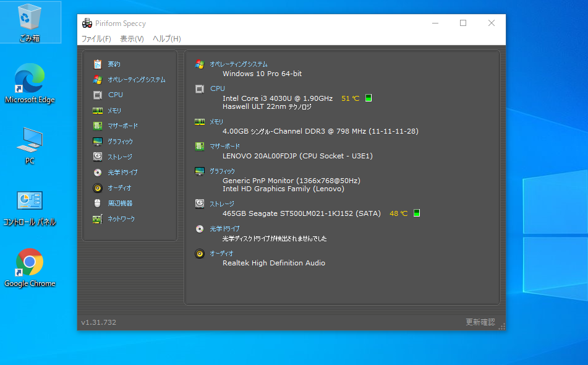Click the v1.31.732 version label

(99, 322)
